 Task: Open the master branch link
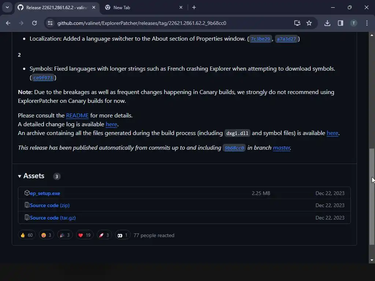pyautogui.click(x=282, y=148)
